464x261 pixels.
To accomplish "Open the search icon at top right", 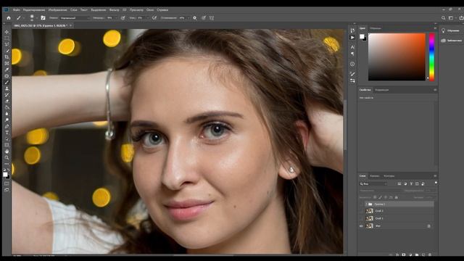I will 443,18.
